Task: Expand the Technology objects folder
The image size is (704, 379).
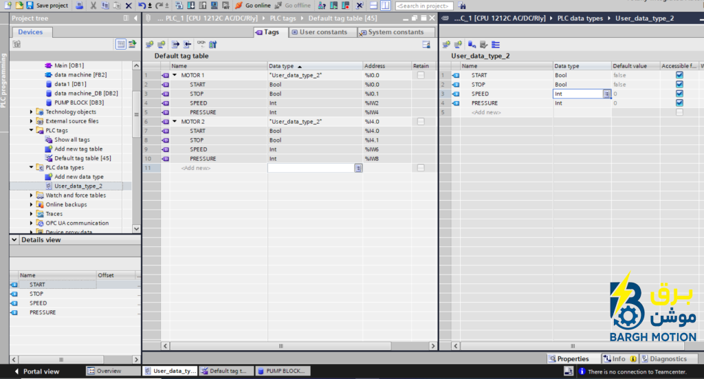Action: [x=31, y=112]
